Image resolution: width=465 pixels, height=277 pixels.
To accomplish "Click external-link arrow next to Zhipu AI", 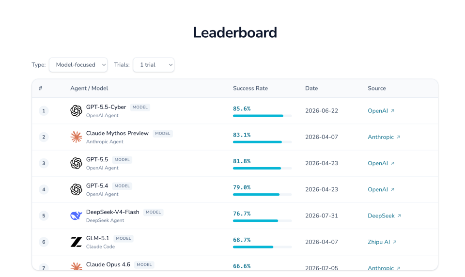I will (394, 242).
